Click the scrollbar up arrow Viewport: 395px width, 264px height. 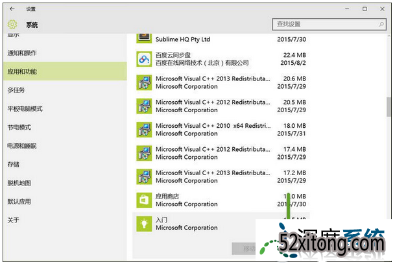click(389, 36)
